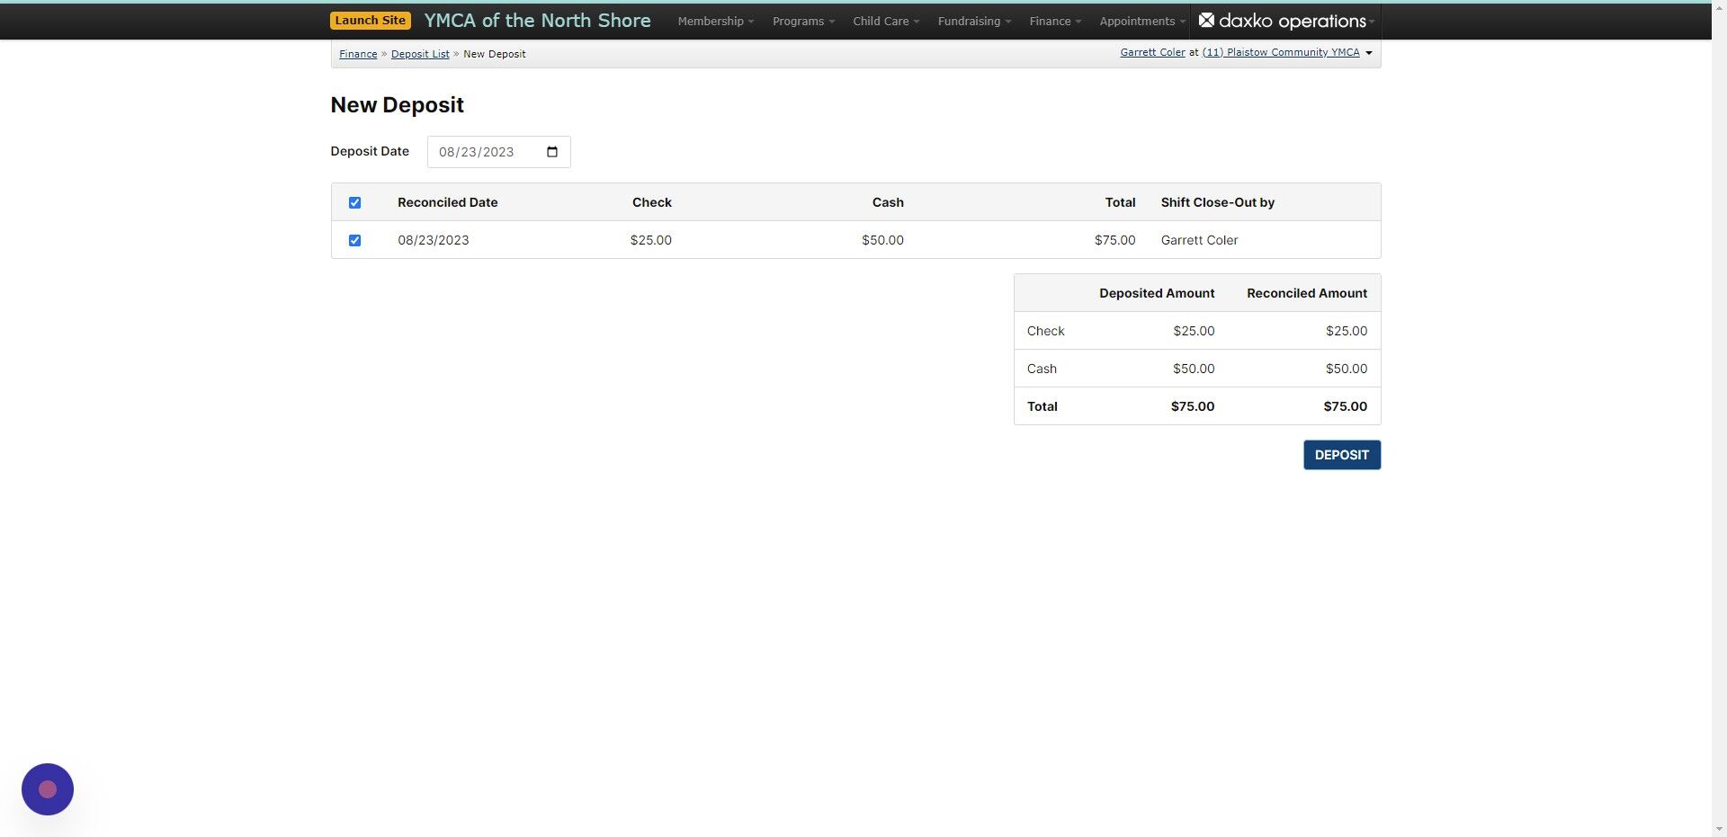Open Garrett Coler user link

(x=1152, y=52)
